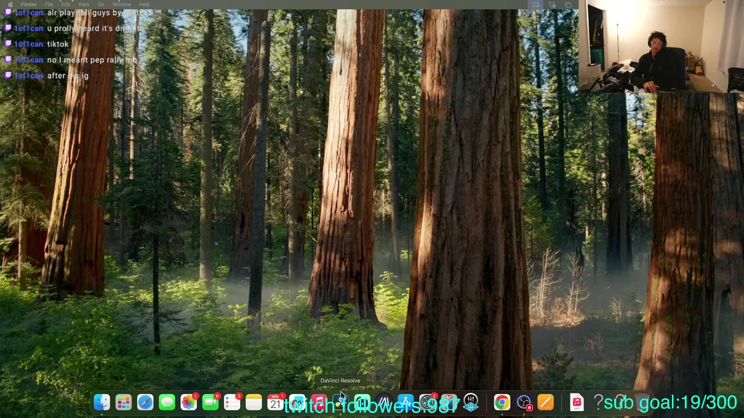Launch Safari from the dock
This screenshot has width=744, height=418.
tap(145, 402)
